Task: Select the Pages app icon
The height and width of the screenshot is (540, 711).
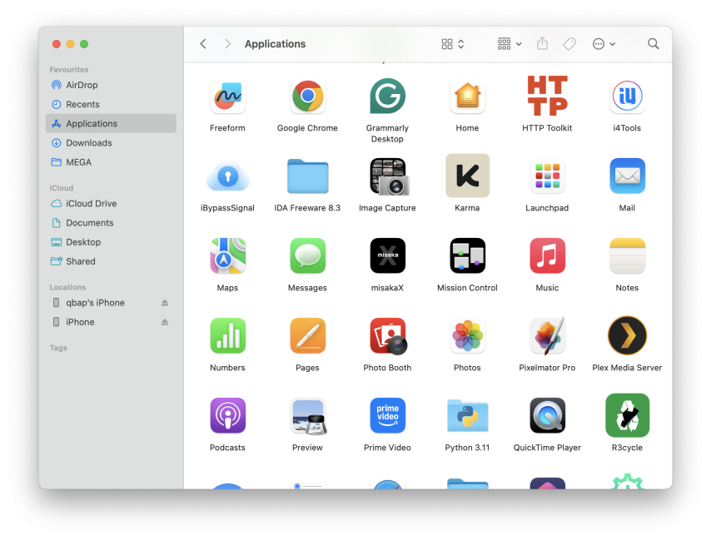Action: pyautogui.click(x=307, y=335)
